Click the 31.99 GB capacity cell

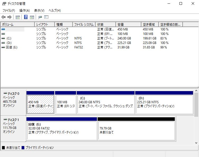click(x=123, y=47)
